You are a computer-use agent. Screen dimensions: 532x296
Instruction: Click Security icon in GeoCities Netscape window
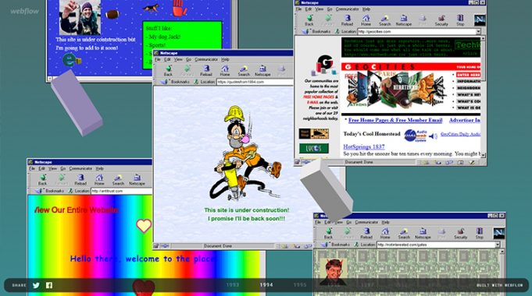click(x=441, y=20)
